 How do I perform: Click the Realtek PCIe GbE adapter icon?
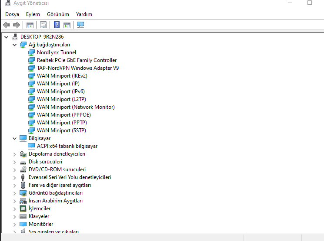pos(31,60)
